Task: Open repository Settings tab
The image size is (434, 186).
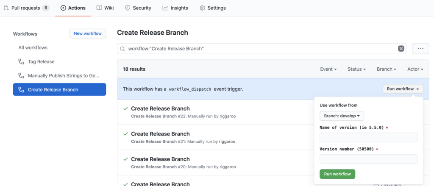Action: [x=212, y=8]
